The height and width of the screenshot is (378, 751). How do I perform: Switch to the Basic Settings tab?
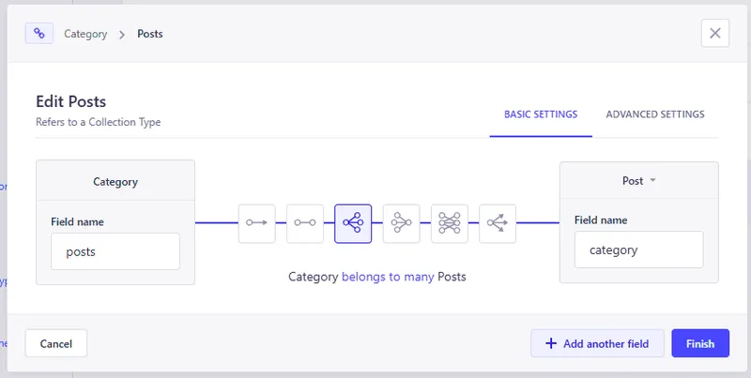541,114
